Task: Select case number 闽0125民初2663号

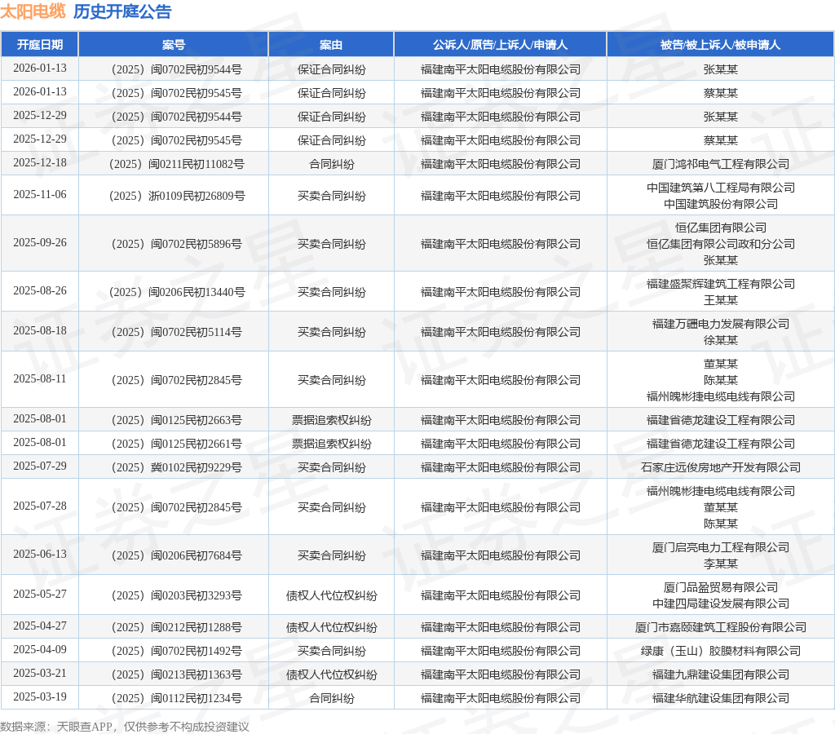Action: [x=177, y=420]
